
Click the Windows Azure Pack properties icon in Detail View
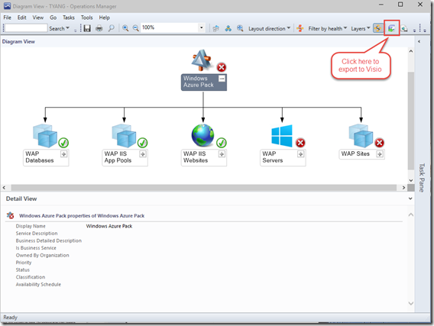coord(10,215)
